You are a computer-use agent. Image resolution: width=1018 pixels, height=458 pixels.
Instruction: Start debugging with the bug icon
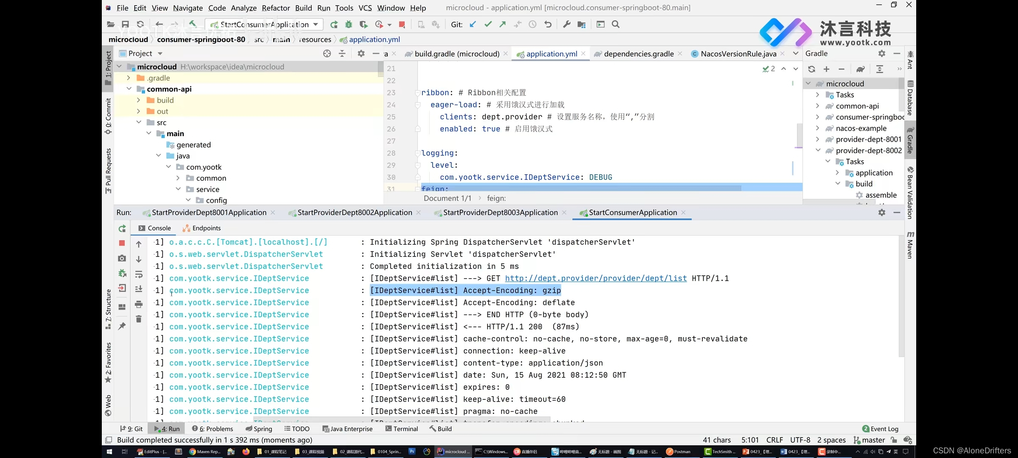[349, 25]
